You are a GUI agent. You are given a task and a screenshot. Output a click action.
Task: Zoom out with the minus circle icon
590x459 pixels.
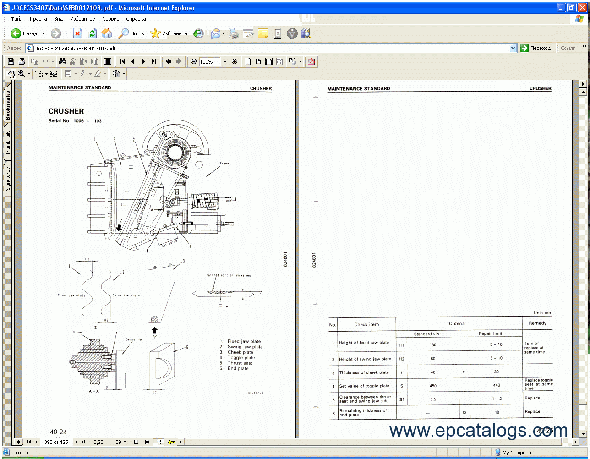[194, 61]
